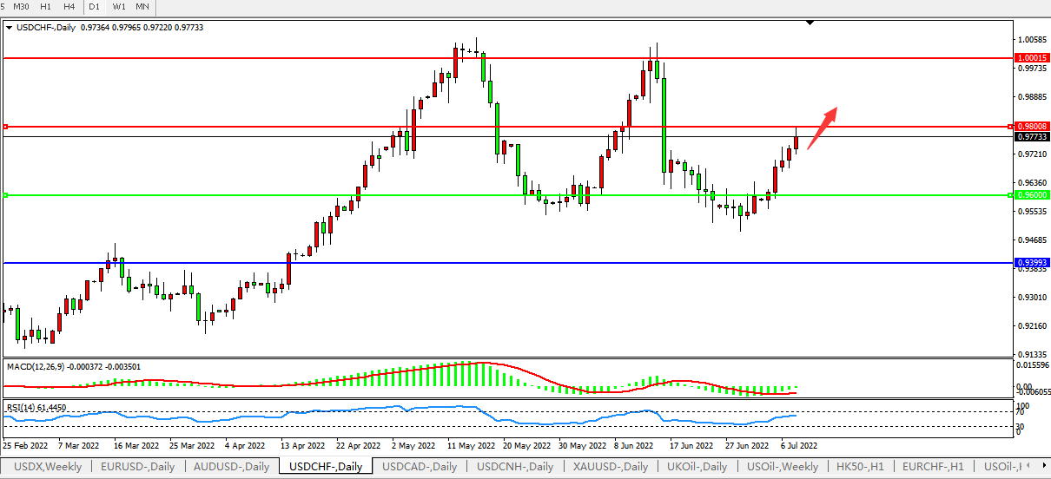The width and height of the screenshot is (1051, 479).
Task: Select the H1 timeframe button
Action: [45, 7]
